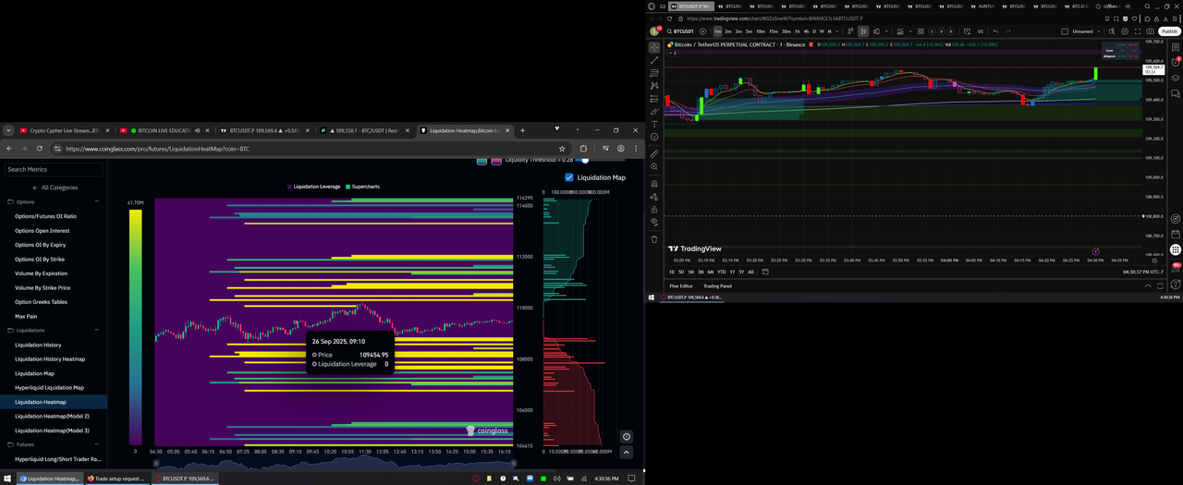The height and width of the screenshot is (485, 1183).
Task: Toggle the Supercharts legend item
Action: [x=362, y=187]
